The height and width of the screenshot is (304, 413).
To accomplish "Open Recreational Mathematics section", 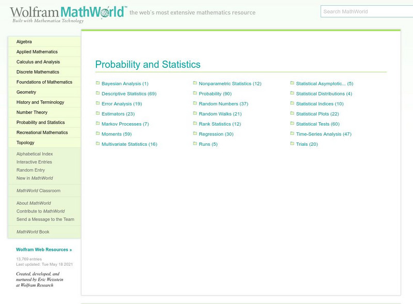I will (44, 132).
